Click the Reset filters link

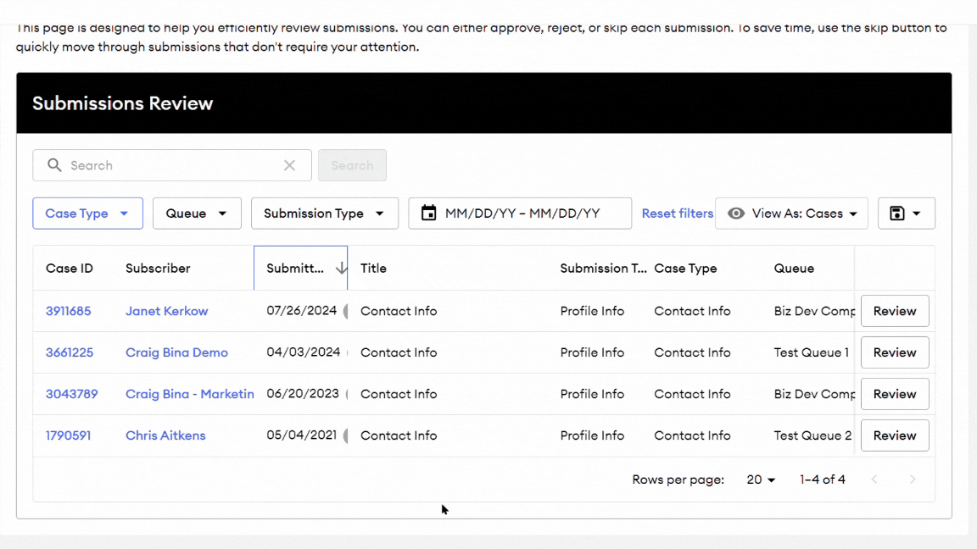click(678, 213)
